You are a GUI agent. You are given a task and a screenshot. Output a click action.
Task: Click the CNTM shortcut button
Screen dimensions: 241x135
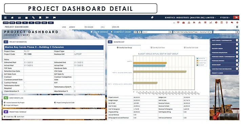tap(6, 23)
